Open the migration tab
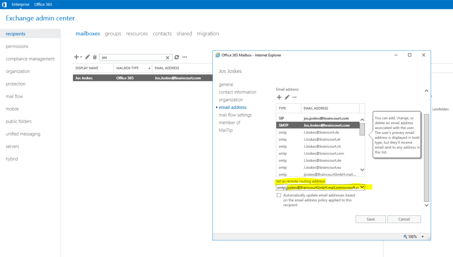The image size is (453, 257). click(x=208, y=34)
